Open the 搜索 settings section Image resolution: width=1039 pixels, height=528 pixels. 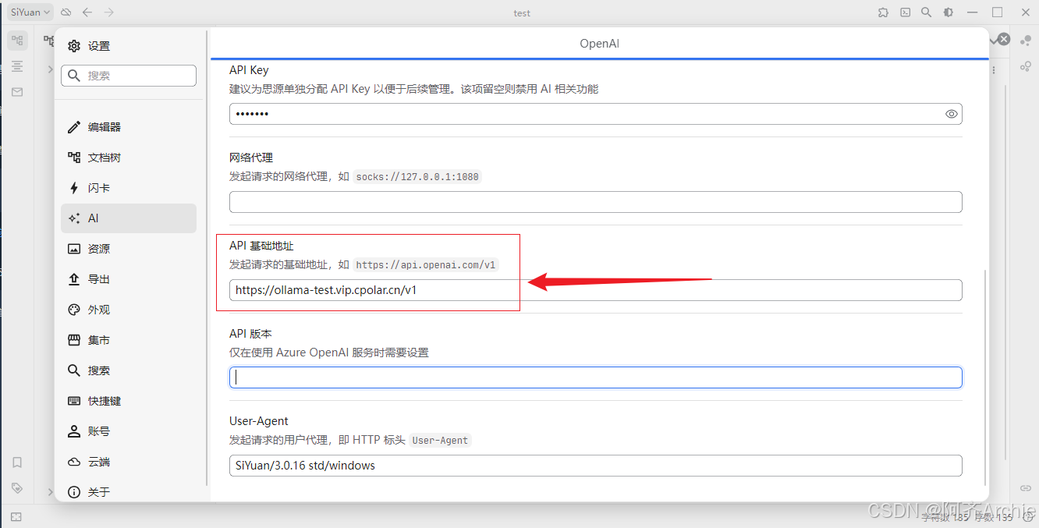pos(129,370)
